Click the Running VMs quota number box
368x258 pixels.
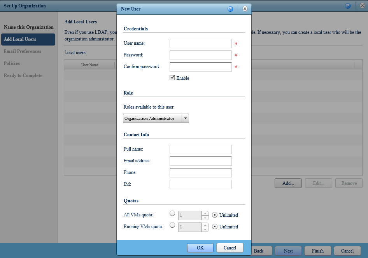190,227
